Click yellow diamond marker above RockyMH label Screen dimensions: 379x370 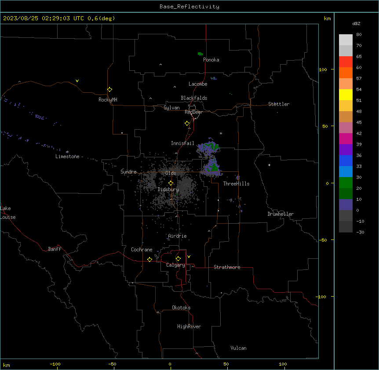(x=109, y=90)
